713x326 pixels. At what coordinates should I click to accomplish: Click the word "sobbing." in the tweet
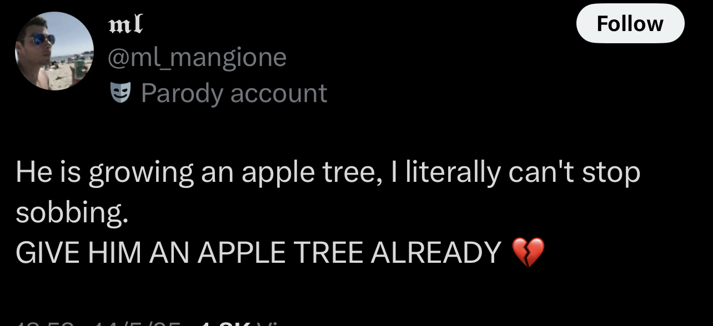pos(72,213)
